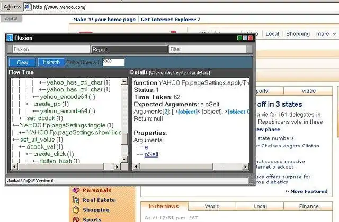Click Details pane scroll right arrow
This screenshot has width=339, height=222.
(x=245, y=166)
